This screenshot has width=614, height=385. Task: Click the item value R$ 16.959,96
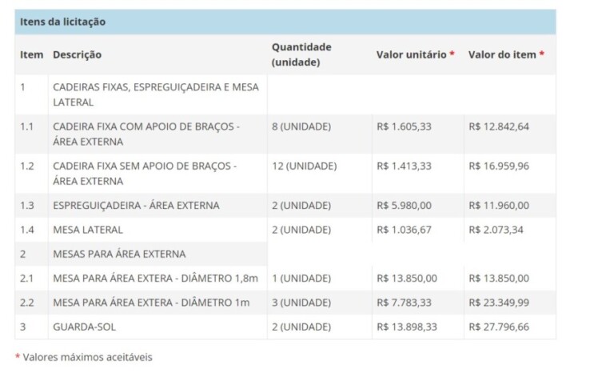point(499,166)
